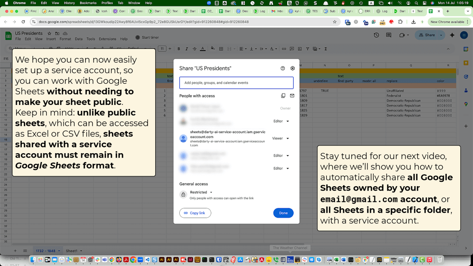
Task: Open the macOS Profiles menu
Action: [x=107, y=3]
